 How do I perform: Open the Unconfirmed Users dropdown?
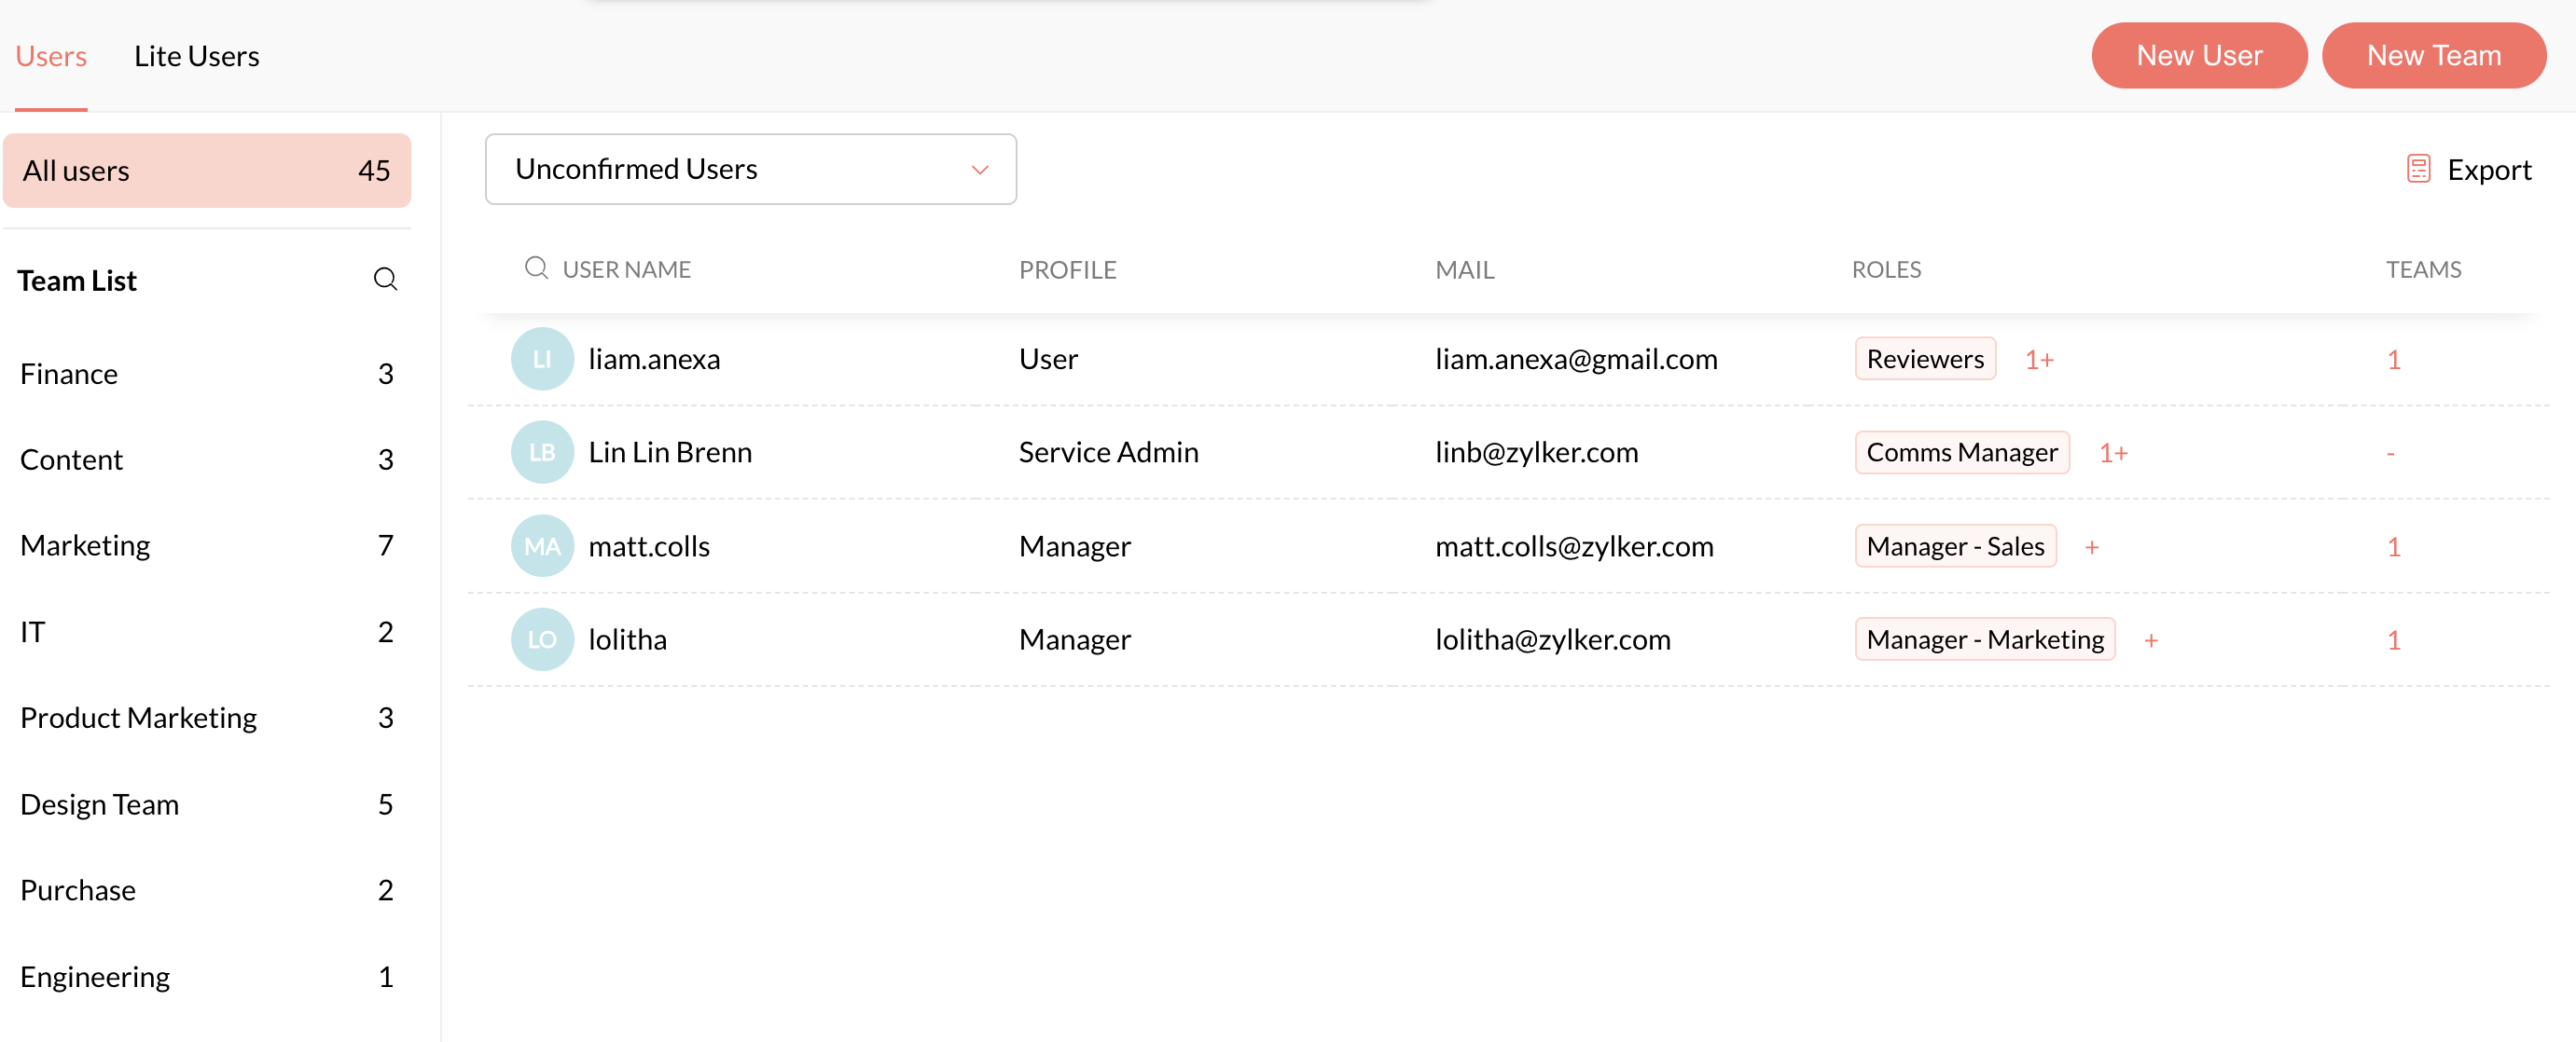(x=750, y=169)
